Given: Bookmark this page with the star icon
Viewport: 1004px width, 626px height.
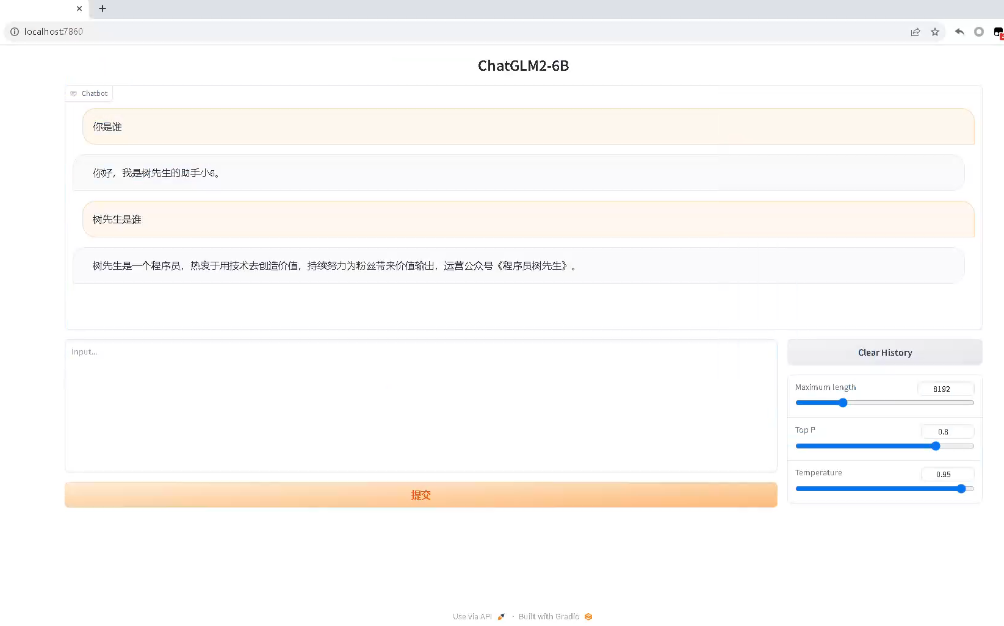Looking at the screenshot, I should (x=935, y=32).
